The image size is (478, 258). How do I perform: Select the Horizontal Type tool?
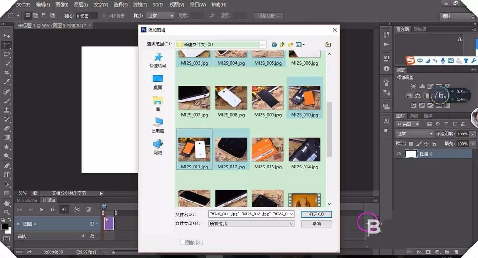[x=6, y=175]
